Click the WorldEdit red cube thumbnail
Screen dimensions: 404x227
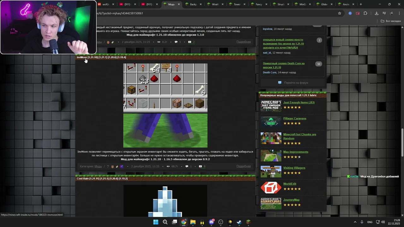pyautogui.click(x=271, y=188)
